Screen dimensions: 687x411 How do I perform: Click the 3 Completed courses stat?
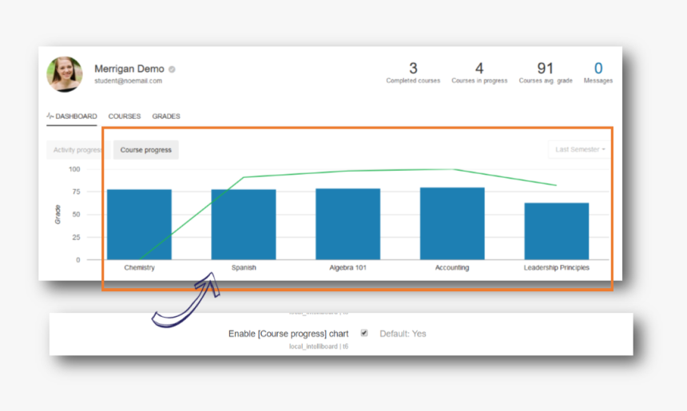tap(413, 73)
